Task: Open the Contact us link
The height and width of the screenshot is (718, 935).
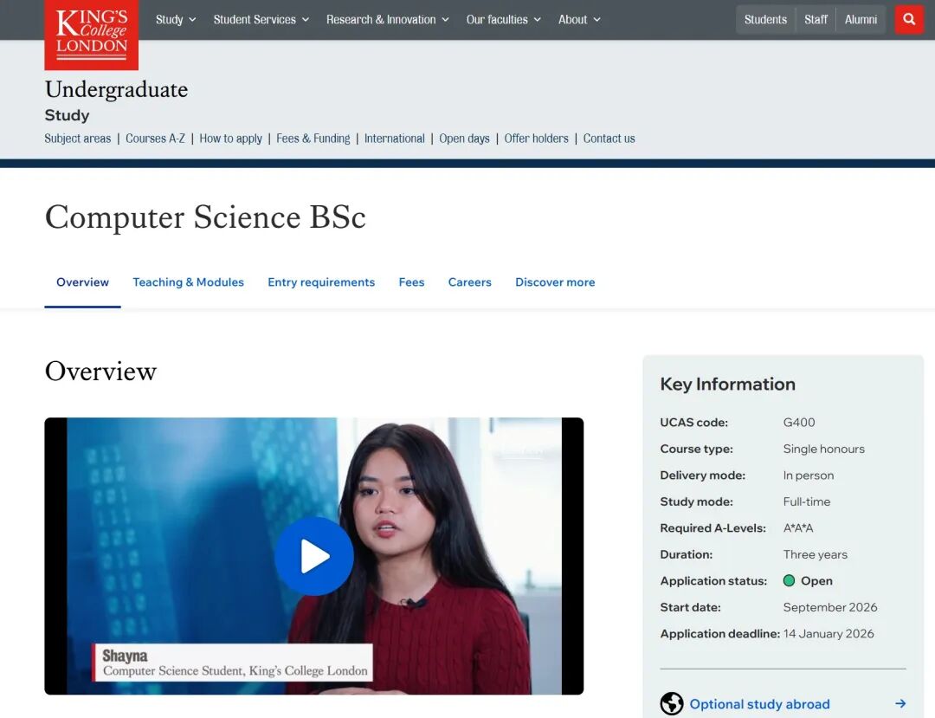Action: coord(609,139)
